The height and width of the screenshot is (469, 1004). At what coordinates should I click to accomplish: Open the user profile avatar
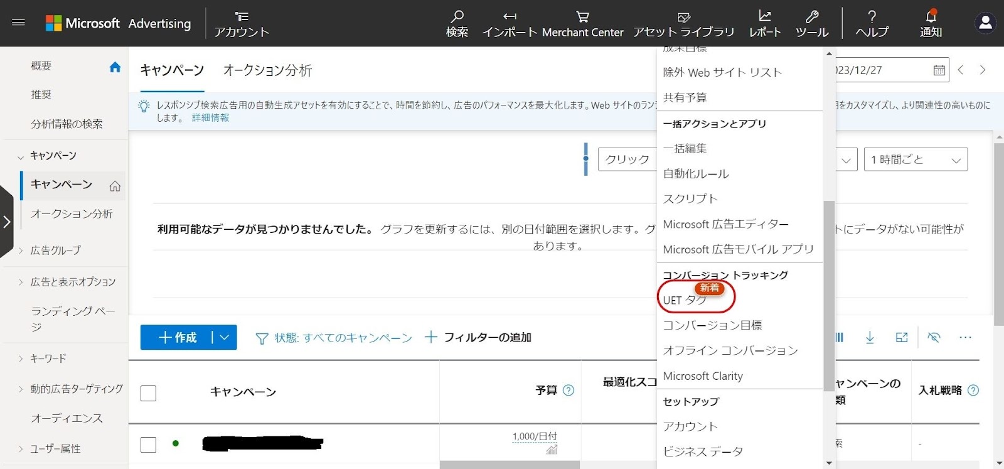[985, 23]
